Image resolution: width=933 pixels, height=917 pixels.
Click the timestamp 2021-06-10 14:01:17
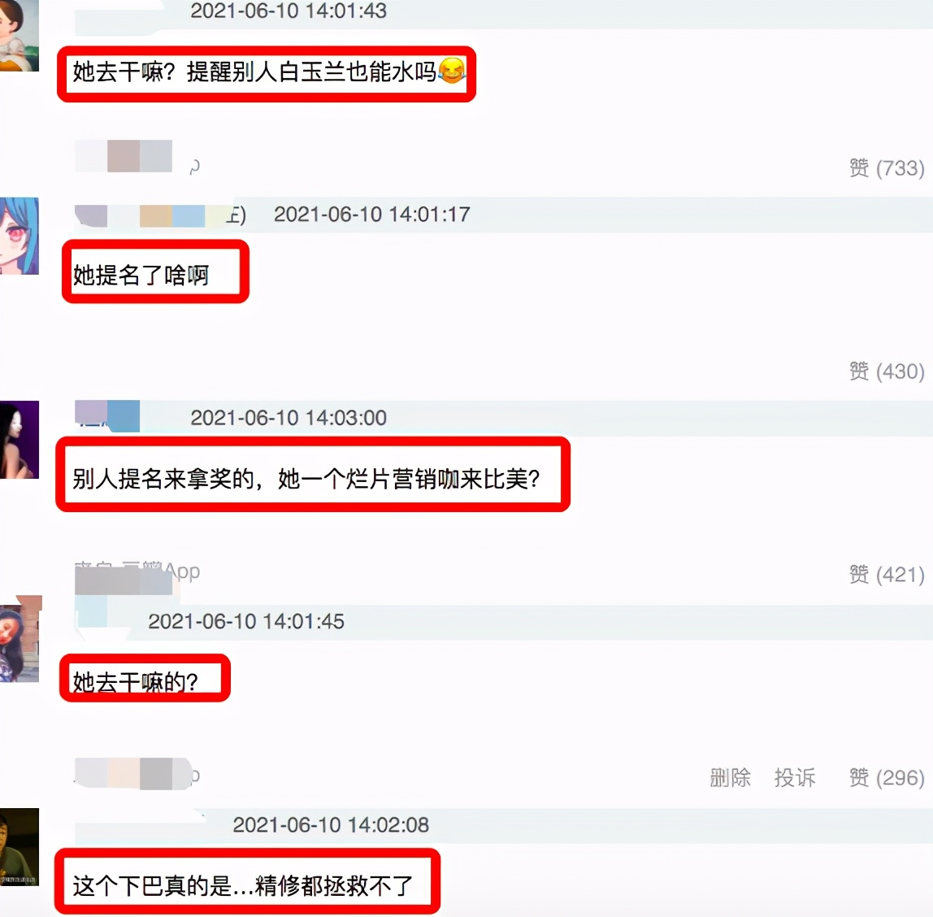[x=372, y=215]
